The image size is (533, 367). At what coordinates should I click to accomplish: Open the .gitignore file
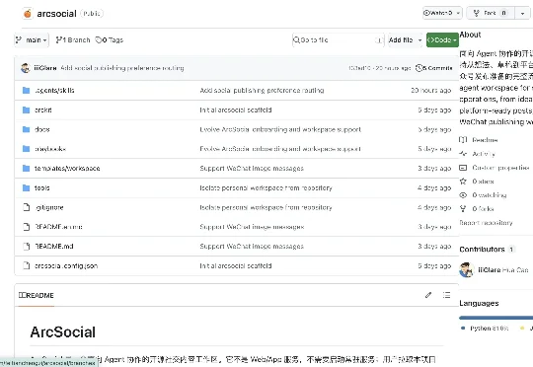pos(49,207)
